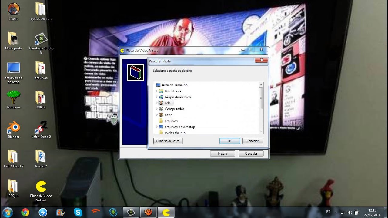Click Cancelar in Placa de Video Virtual window
The height and width of the screenshot is (218, 388).
tap(251, 154)
